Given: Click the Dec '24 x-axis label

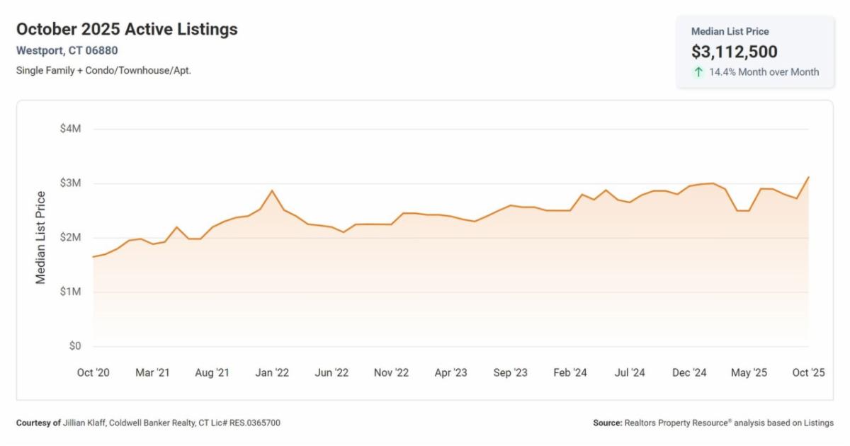Looking at the screenshot, I should click(x=689, y=373).
